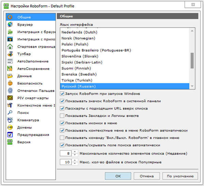The height and width of the screenshot is (186, 204).
Task: Open the fingerprint icon for Отпечатки Пальцев
Action: pos(11,91)
